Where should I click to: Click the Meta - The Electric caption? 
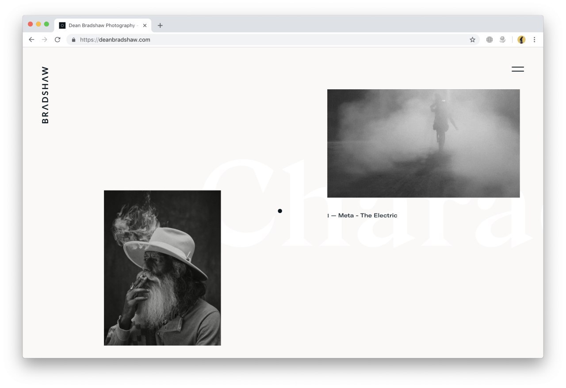pyautogui.click(x=362, y=216)
